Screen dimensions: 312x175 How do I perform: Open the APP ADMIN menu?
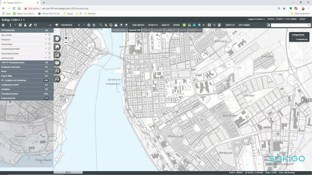244,25
